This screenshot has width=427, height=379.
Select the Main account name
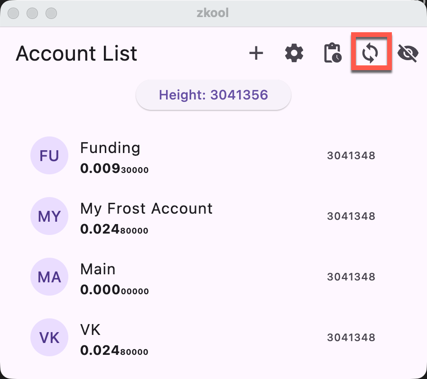98,270
